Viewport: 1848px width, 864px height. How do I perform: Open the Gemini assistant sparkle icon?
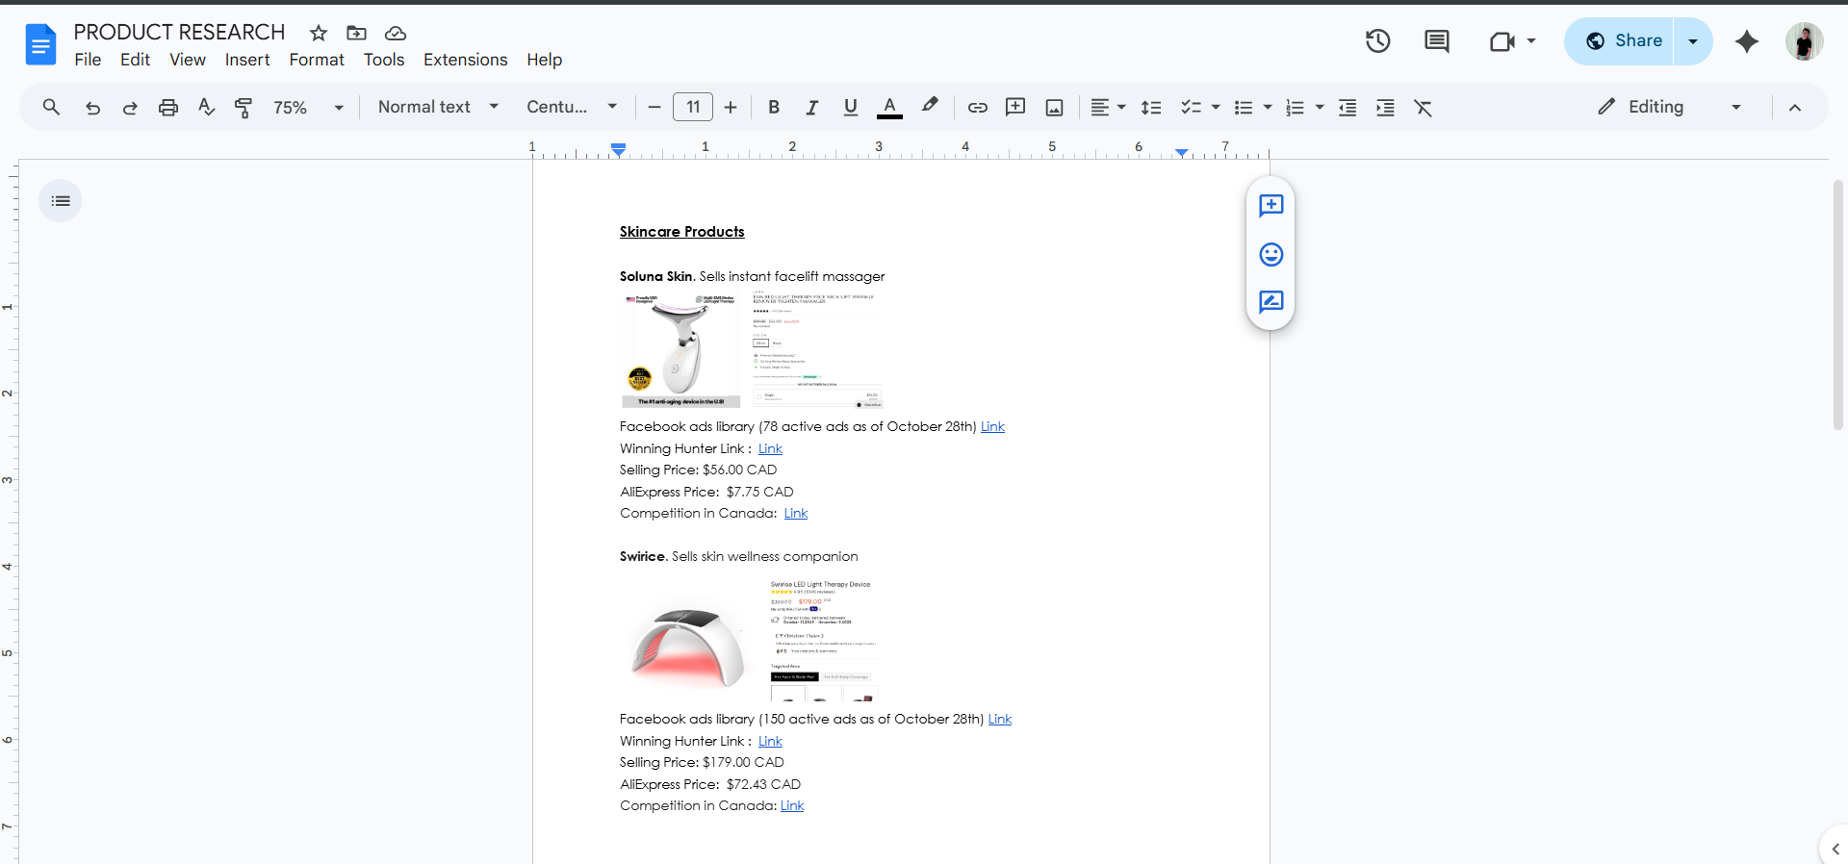click(x=1747, y=41)
